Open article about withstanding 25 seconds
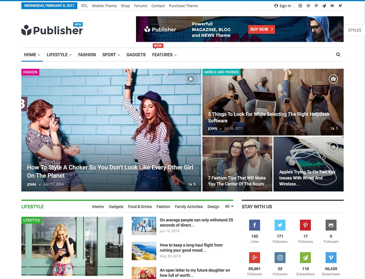Screen dimensions: 365x279 [196, 222]
